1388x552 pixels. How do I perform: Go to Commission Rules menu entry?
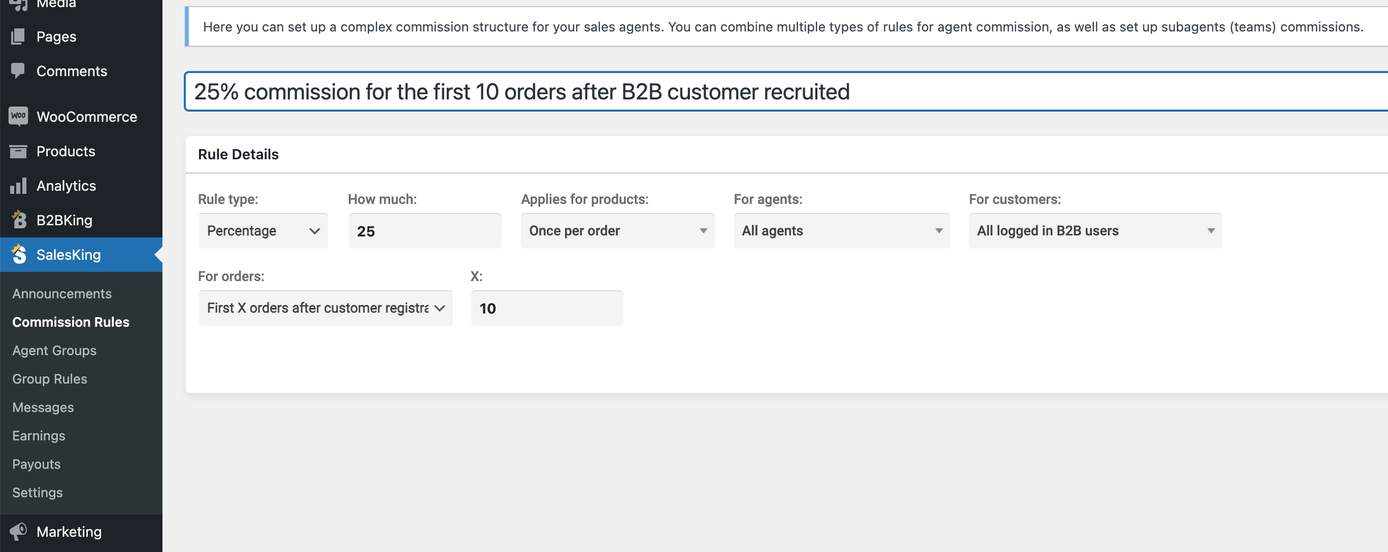(71, 322)
